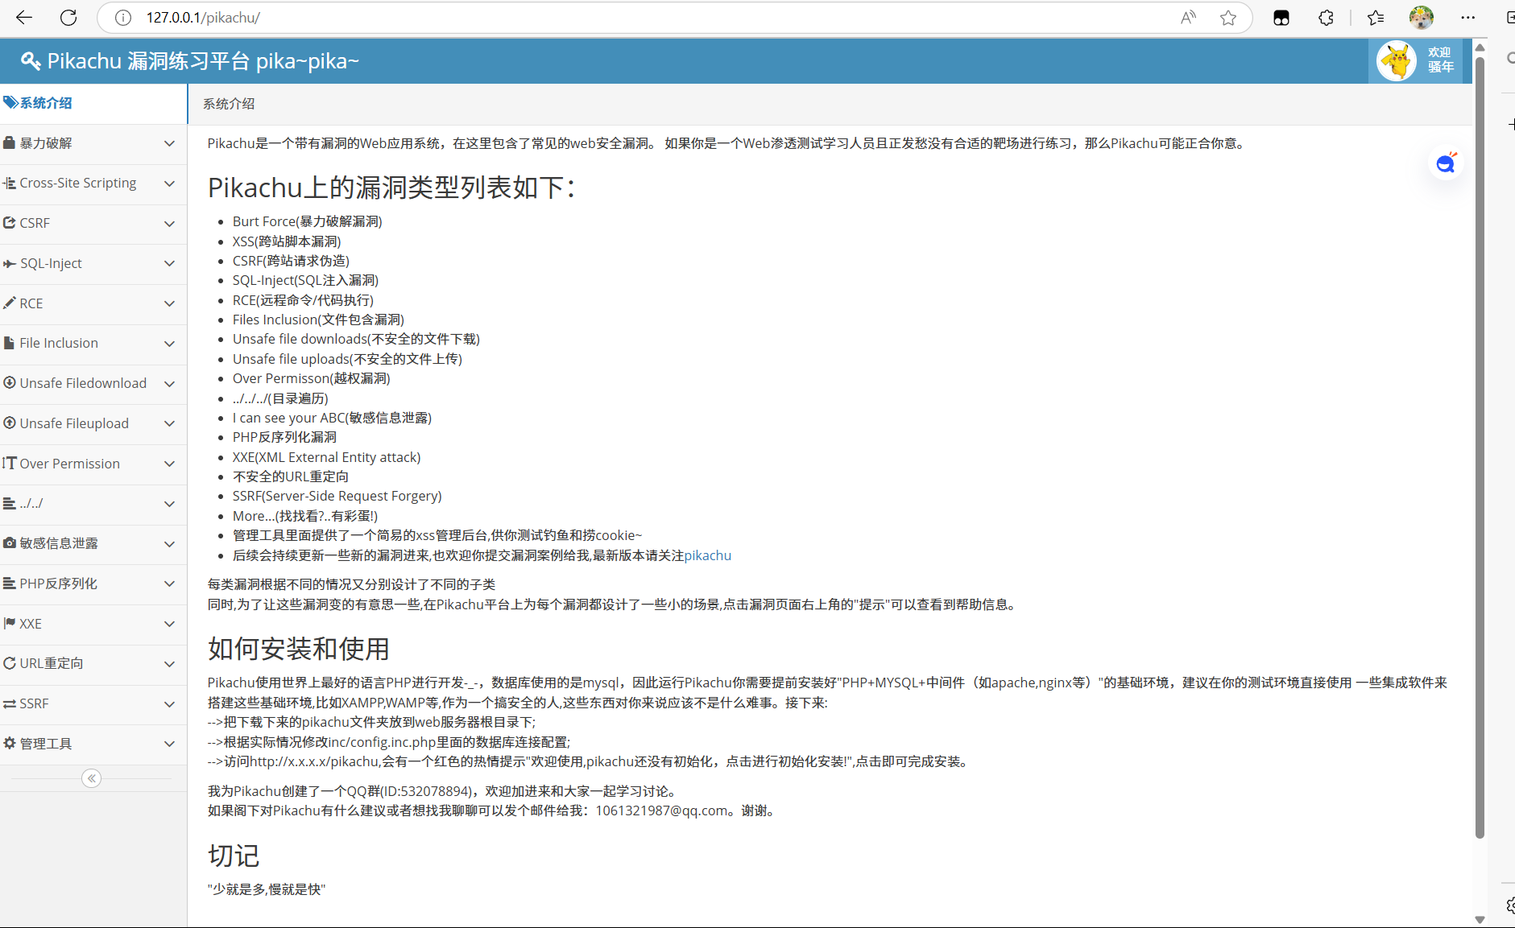The height and width of the screenshot is (928, 1515).
Task: Open the ../../ directory traversal menu item
Action: [93, 504]
